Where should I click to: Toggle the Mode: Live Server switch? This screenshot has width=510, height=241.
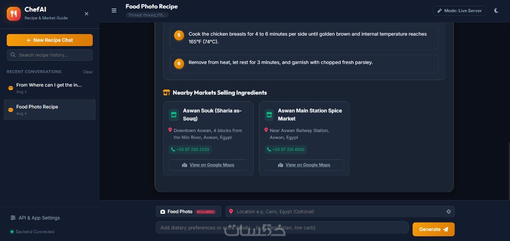coord(459,10)
